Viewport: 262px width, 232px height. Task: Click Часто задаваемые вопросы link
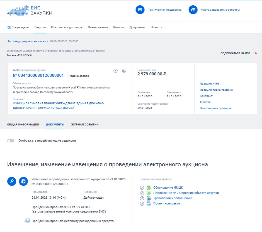point(220,10)
